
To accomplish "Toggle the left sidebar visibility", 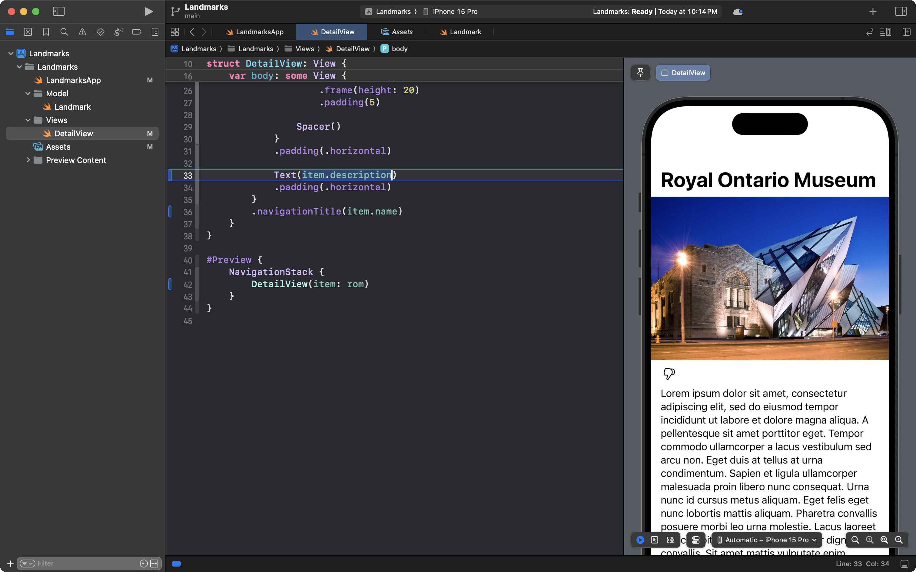I will coord(59,11).
